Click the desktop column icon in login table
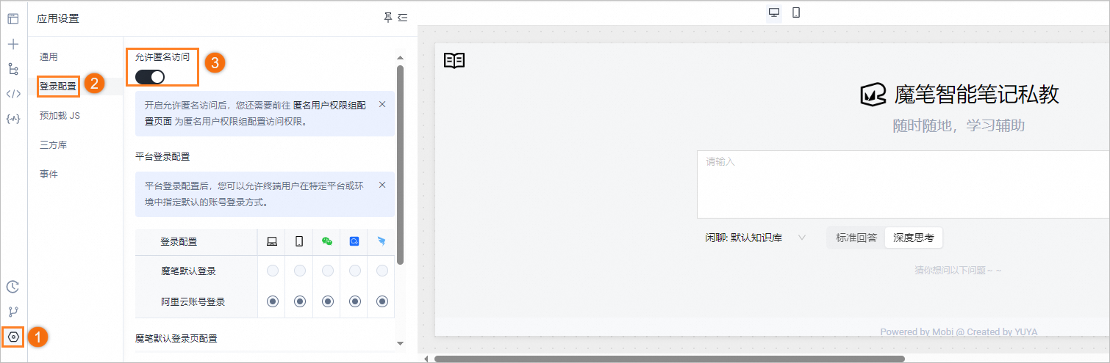 [272, 241]
